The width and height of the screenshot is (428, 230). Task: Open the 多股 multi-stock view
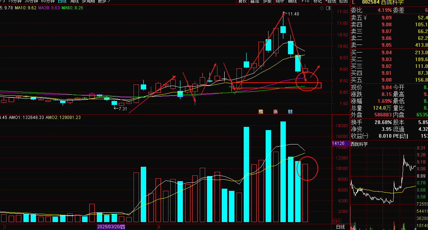(267, 1)
